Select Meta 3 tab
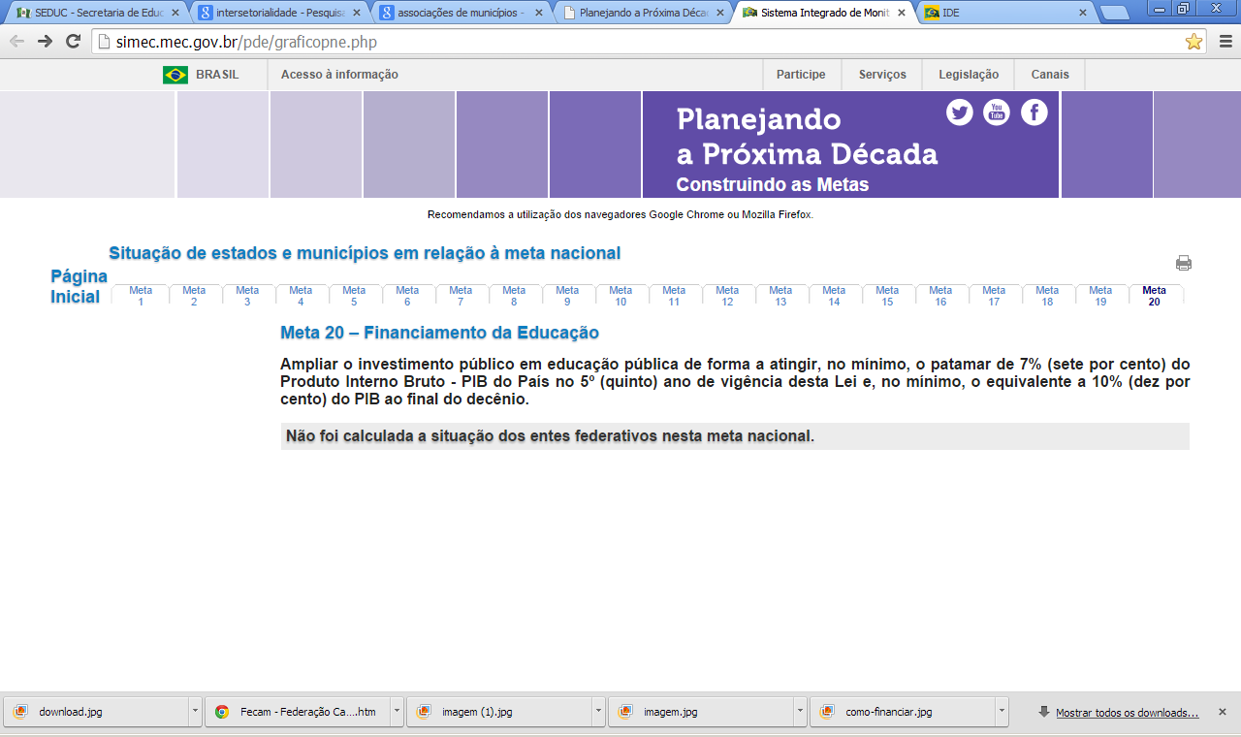Viewport: 1241px width, 737px height. coord(247,296)
